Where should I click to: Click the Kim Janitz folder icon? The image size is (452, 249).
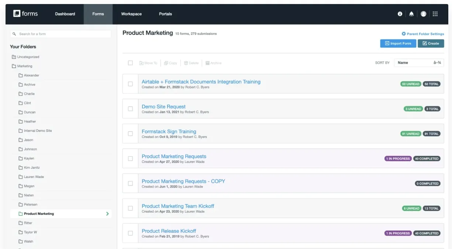[x=21, y=168]
